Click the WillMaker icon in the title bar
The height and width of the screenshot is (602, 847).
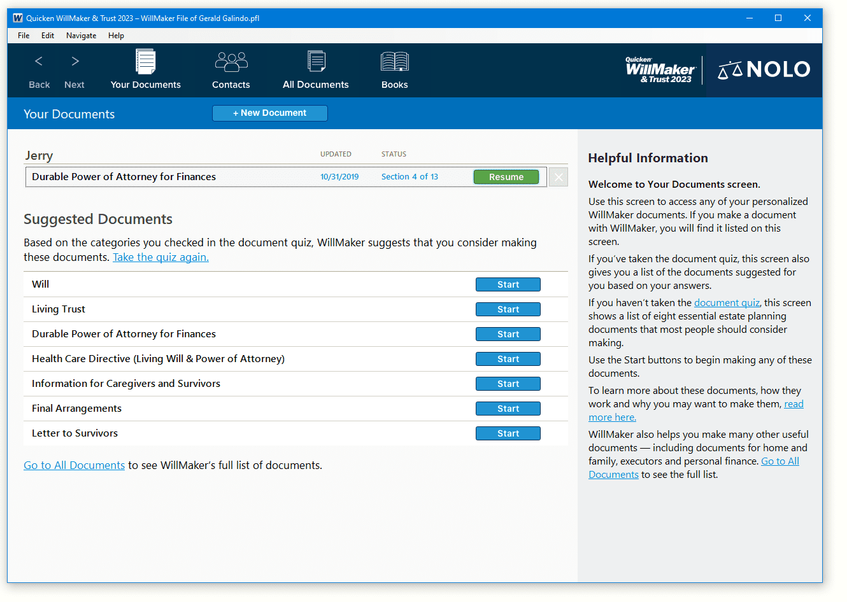(x=17, y=18)
